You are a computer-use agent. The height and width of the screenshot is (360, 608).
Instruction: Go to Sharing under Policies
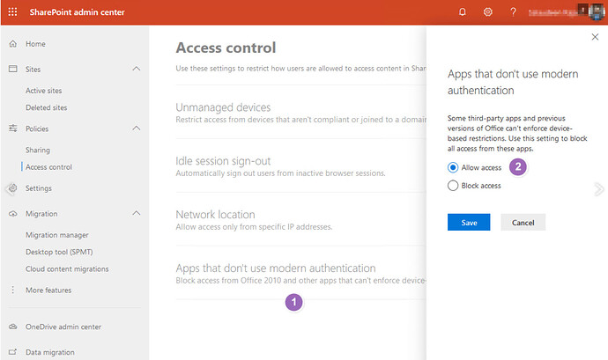tap(38, 150)
